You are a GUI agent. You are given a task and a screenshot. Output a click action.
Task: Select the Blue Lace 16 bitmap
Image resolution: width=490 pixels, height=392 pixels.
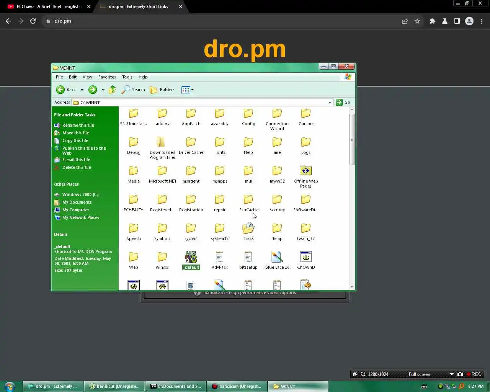click(x=277, y=261)
